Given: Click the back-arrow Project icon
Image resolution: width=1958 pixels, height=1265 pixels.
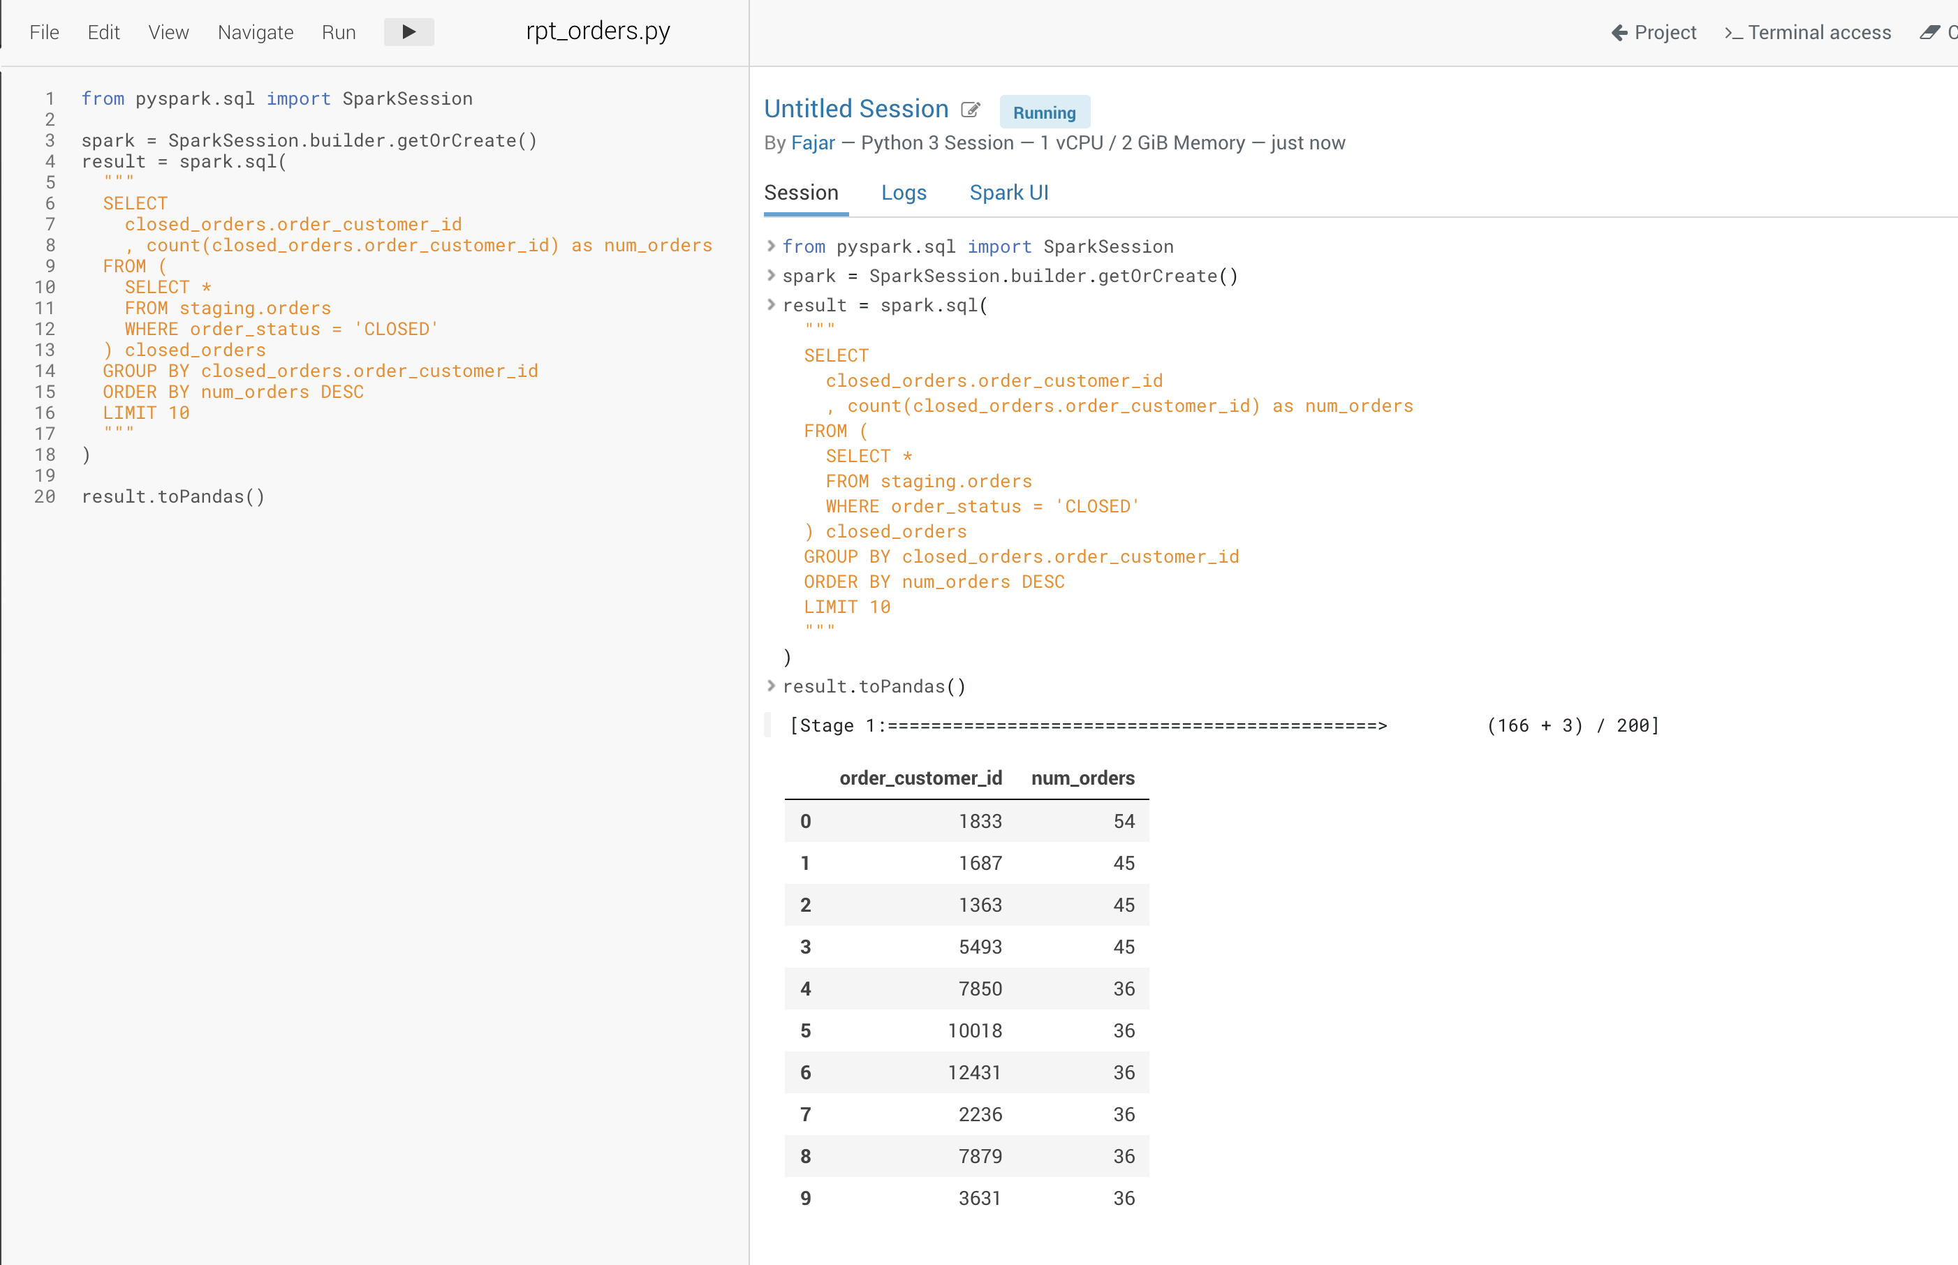Looking at the screenshot, I should point(1619,33).
